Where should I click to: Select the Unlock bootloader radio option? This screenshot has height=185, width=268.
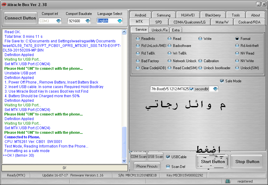coord(200,68)
